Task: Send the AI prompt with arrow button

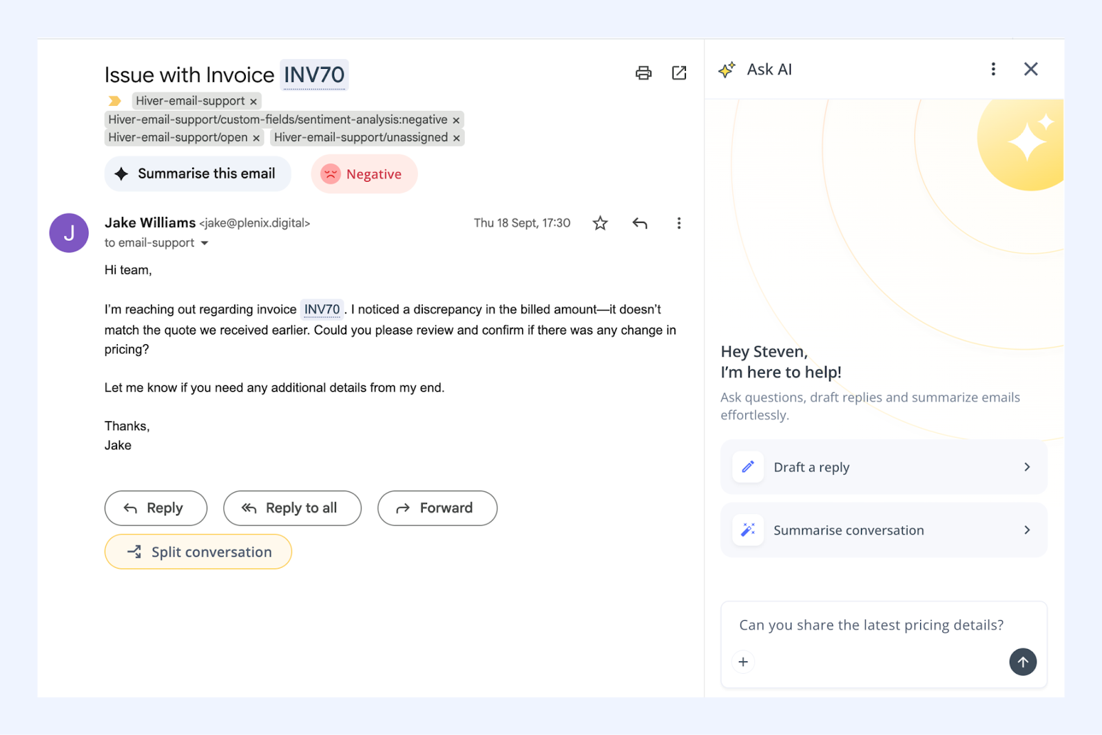Action: click(1023, 662)
